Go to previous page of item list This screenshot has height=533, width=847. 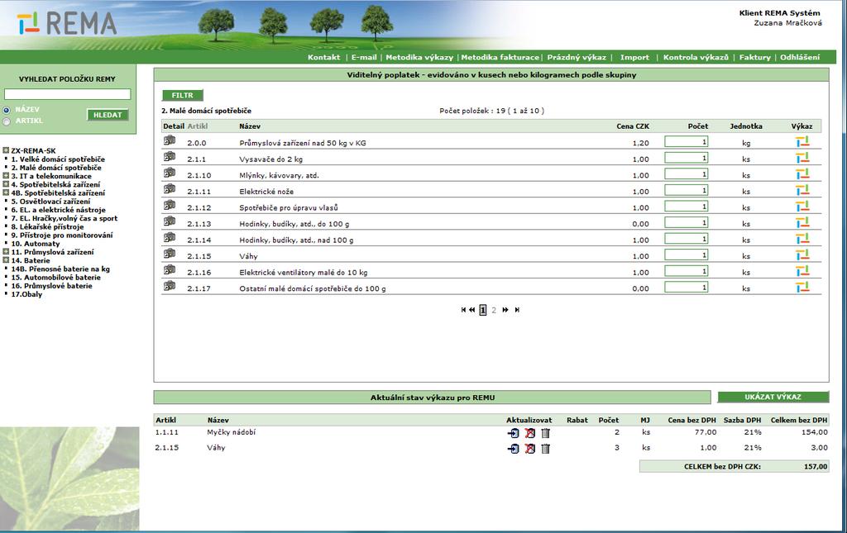click(x=472, y=310)
